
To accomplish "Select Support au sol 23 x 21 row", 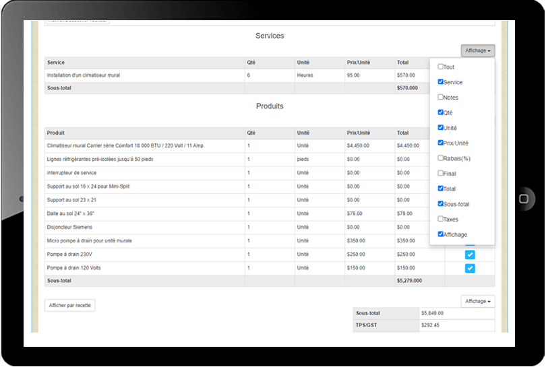I will coord(270,200).
